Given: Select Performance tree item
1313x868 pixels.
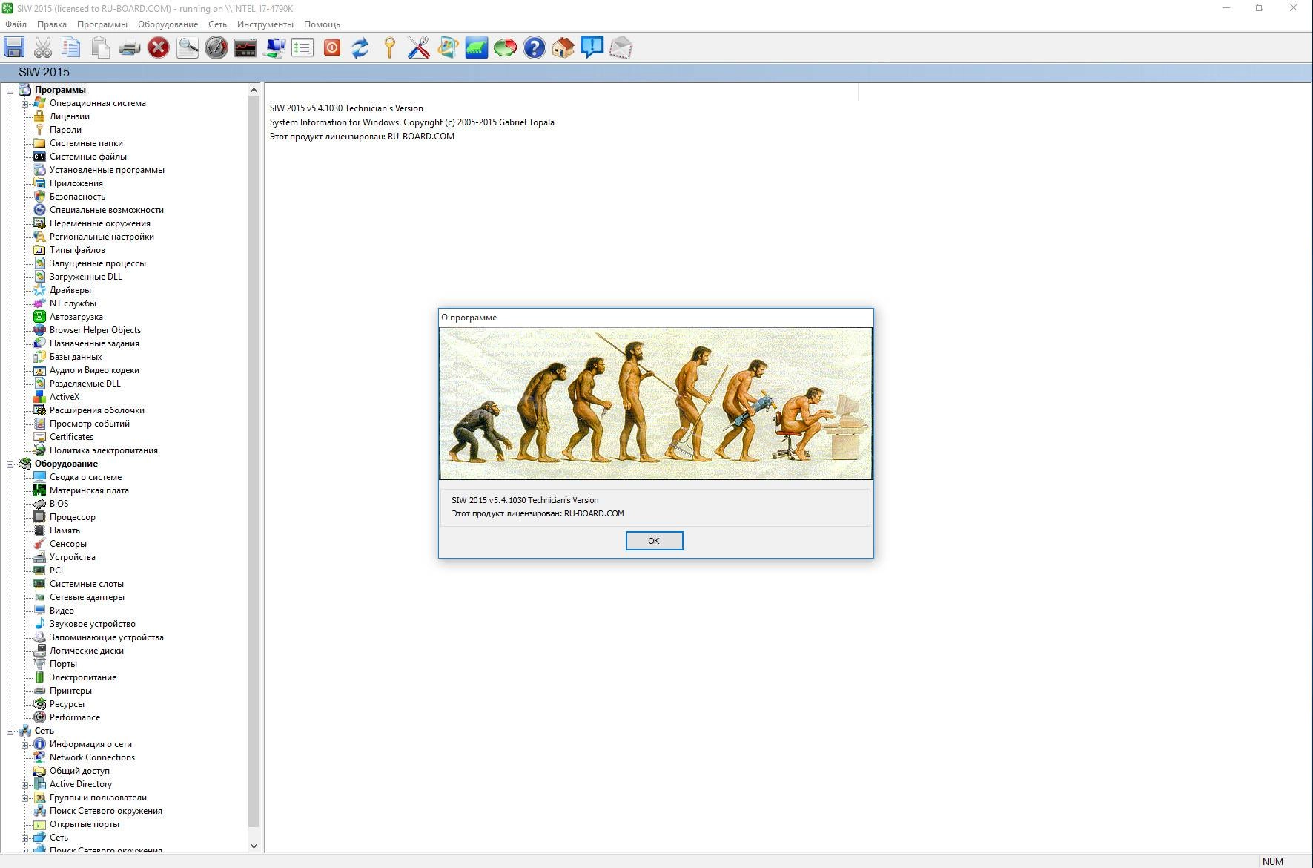Looking at the screenshot, I should 75,717.
